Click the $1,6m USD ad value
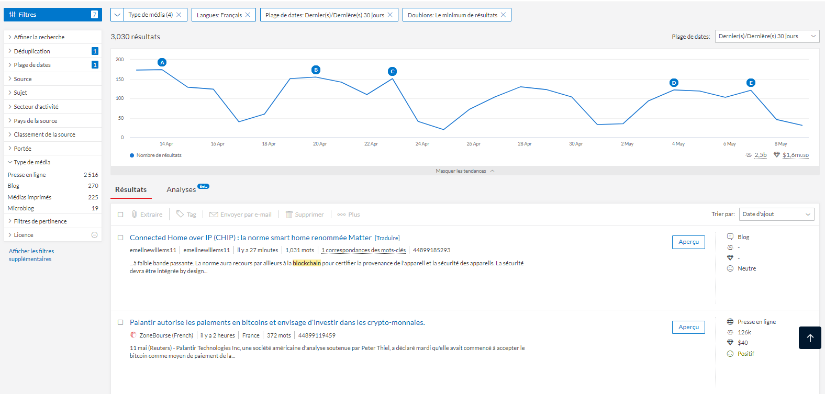The height and width of the screenshot is (394, 825). pos(796,155)
